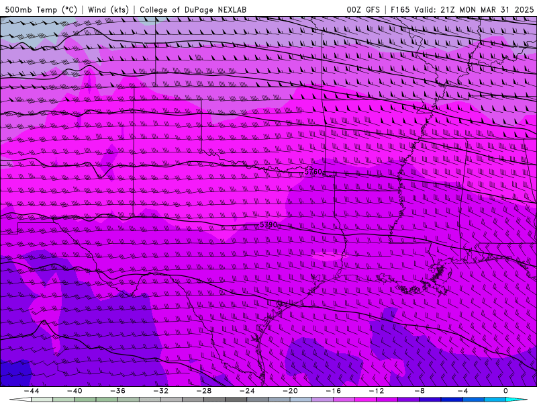Click the 0 legend value
The image size is (537, 403).
pyautogui.click(x=505, y=391)
